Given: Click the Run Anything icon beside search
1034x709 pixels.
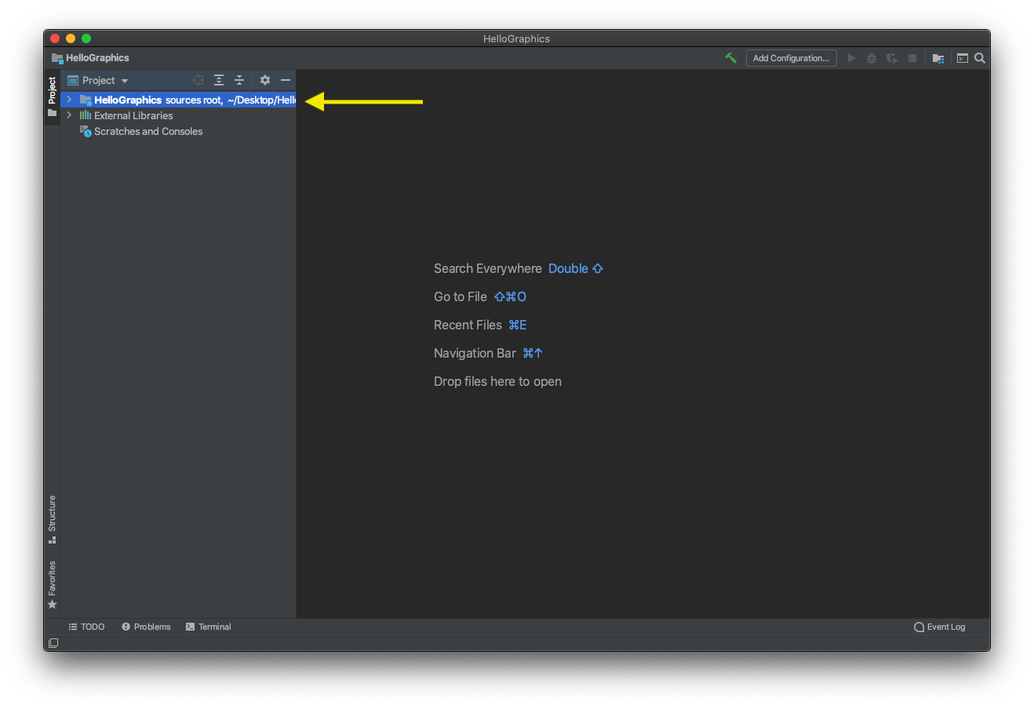Looking at the screenshot, I should [963, 58].
